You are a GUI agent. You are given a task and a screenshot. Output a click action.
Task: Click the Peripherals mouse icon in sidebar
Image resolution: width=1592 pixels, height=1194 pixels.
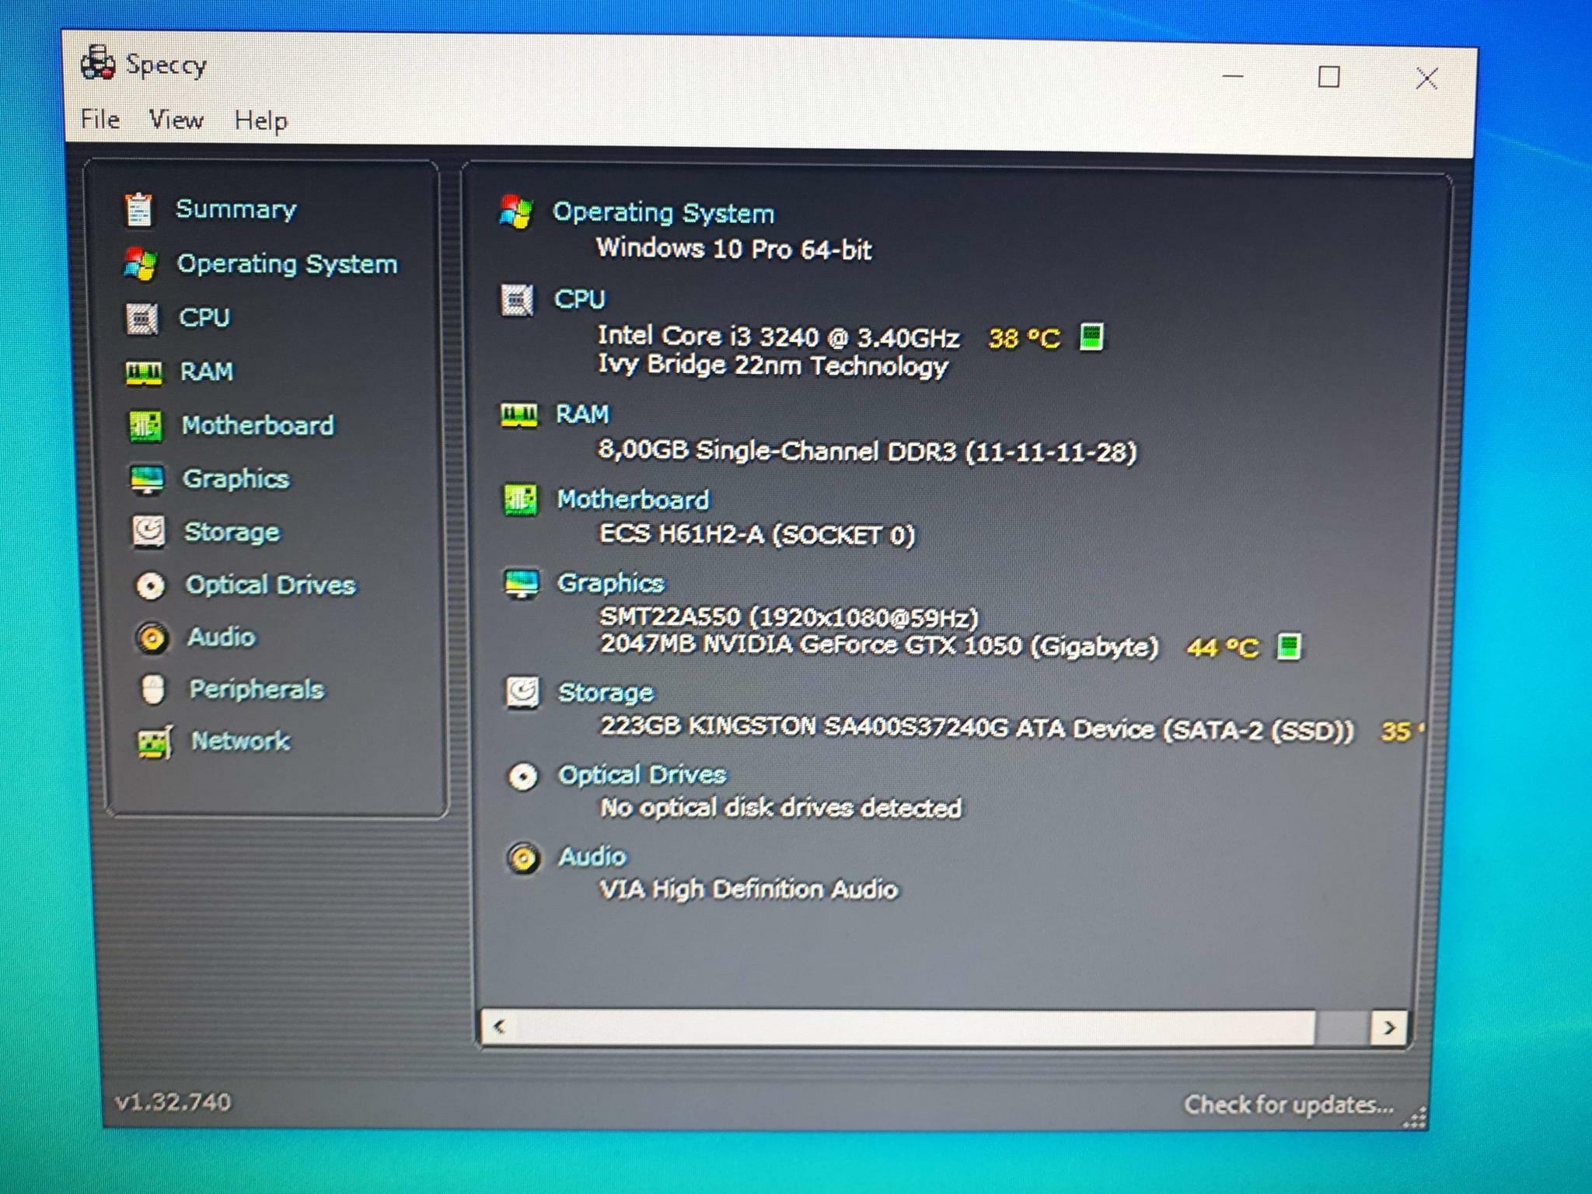click(x=153, y=690)
